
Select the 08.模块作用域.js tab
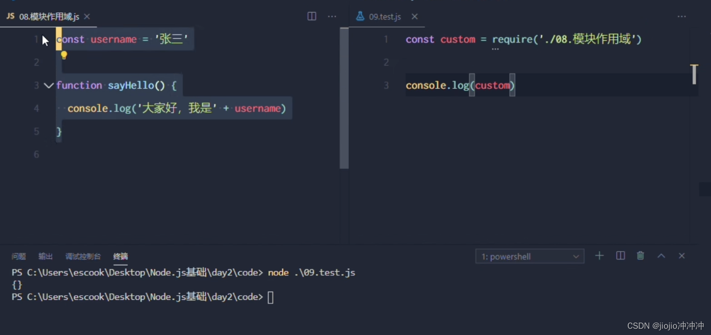[49, 17]
